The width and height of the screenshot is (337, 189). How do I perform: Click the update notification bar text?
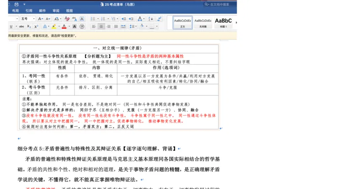tap(43, 36)
